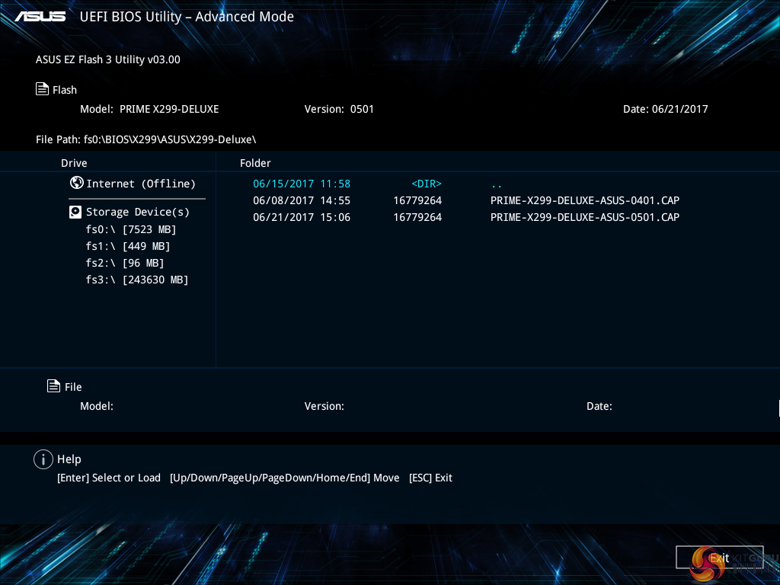Click the <DIR> entry dated 06/15/2017
The height and width of the screenshot is (585, 780).
click(426, 184)
